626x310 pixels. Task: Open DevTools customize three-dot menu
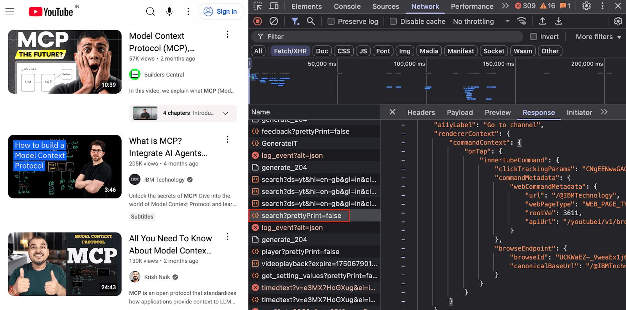603,6
